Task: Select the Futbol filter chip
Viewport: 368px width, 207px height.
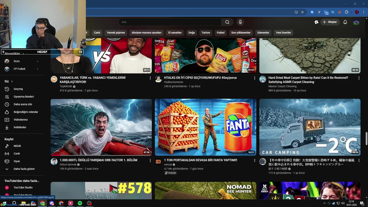Action: point(221,32)
